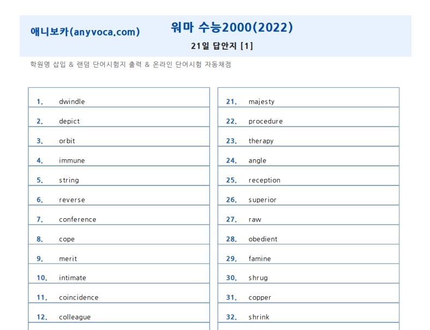
Task: Click the number 1. label
Action: click(x=40, y=101)
